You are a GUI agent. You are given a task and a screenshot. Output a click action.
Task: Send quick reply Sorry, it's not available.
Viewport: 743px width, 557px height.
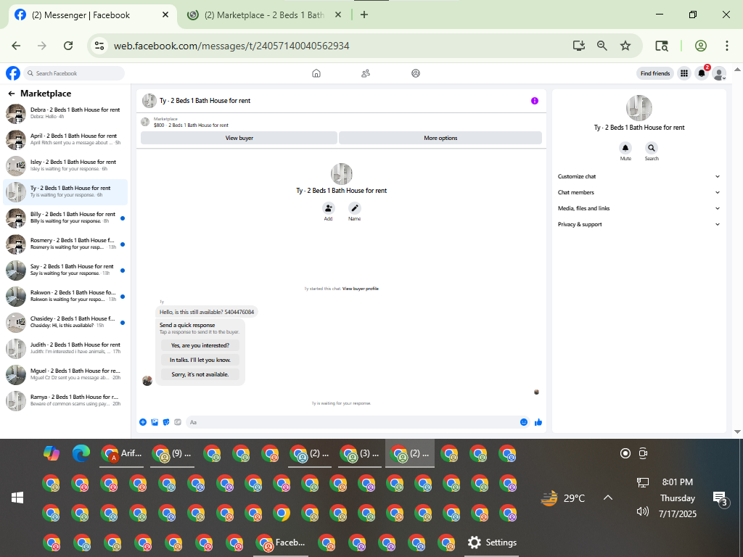point(200,374)
